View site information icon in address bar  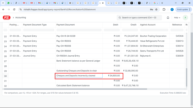coord(20,9)
